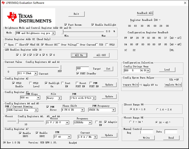Toggle LED enable checkbox 4

coord(37,55)
